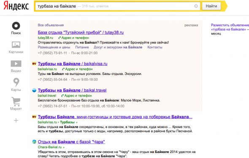The image size is (249, 158).
Task: Click phone number +7 (3952) 74-57-51
Action: click(x=53, y=106)
